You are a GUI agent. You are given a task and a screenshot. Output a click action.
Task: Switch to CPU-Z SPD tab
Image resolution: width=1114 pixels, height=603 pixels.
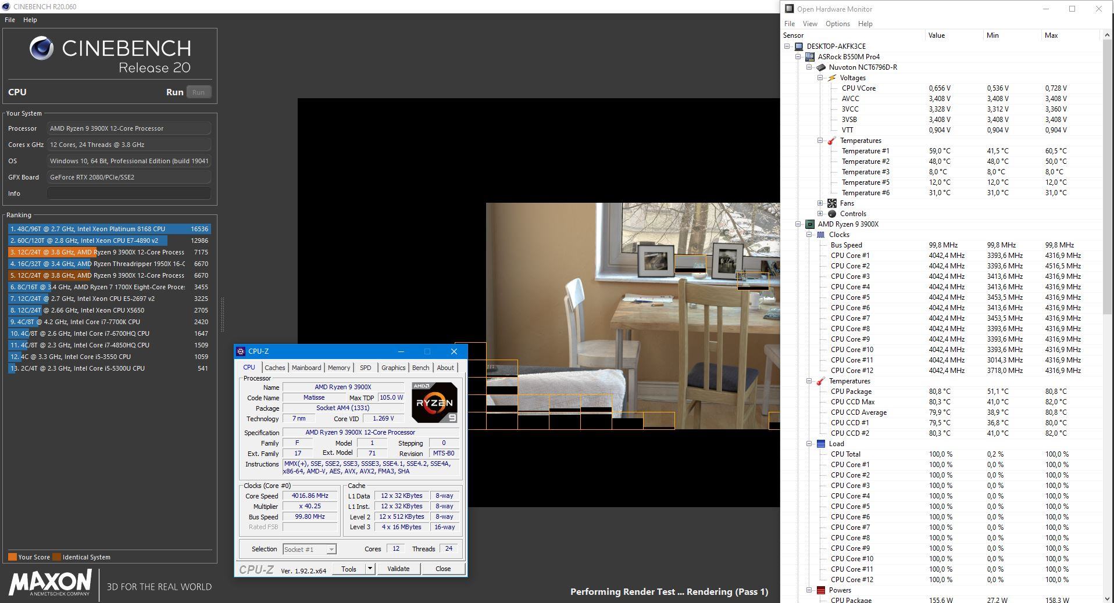point(365,368)
